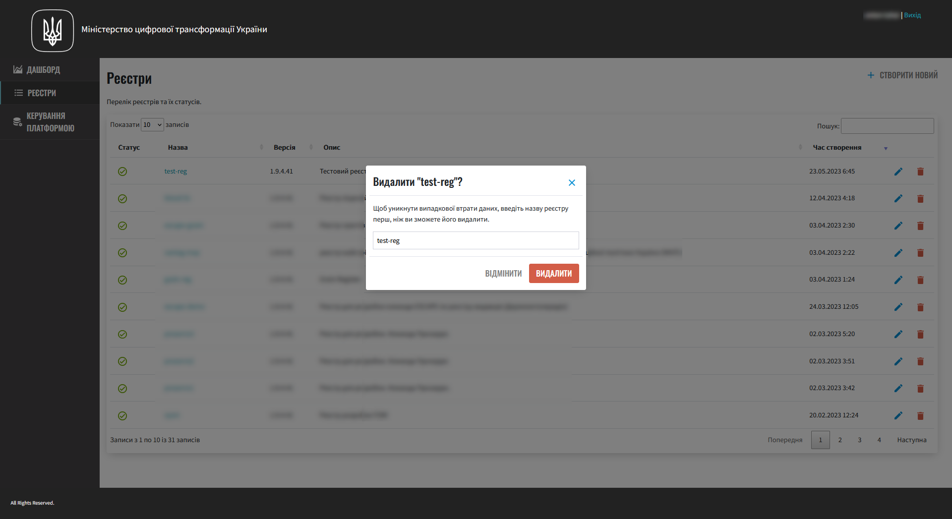Delete the registry created 02.03.2023 3:42
This screenshot has height=519, width=952.
920,389
